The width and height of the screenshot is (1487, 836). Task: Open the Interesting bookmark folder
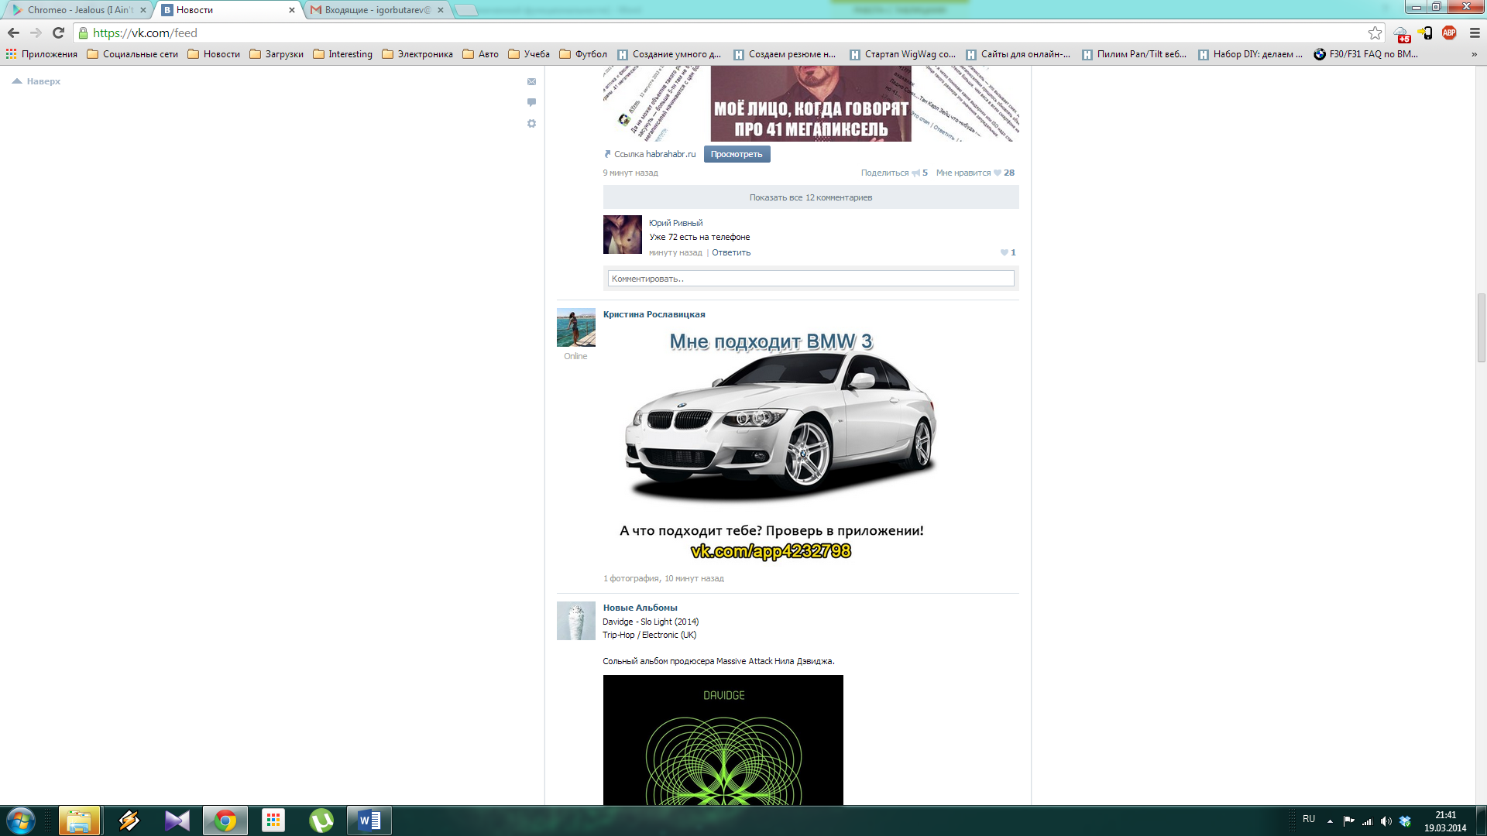pyautogui.click(x=342, y=54)
